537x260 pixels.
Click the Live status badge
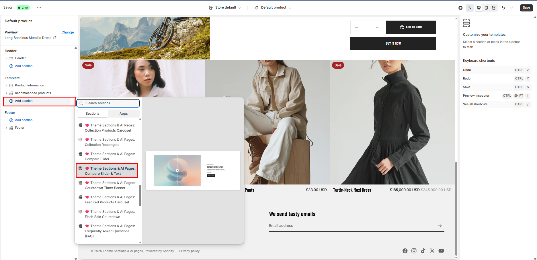(x=23, y=8)
